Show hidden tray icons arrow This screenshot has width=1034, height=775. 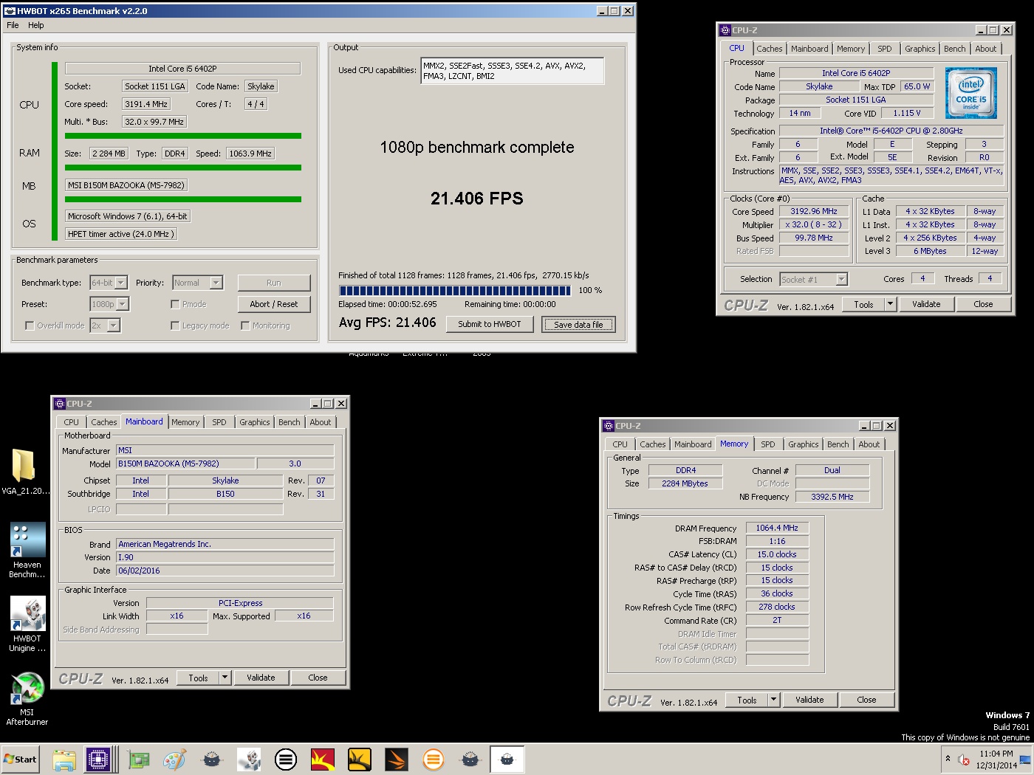948,758
